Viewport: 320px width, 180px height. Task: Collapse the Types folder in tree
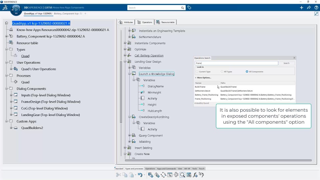click(7, 49)
